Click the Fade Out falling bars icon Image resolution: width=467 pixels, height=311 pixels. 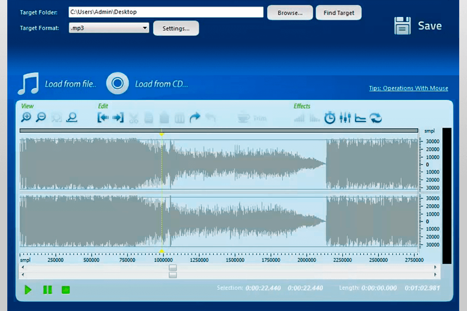(314, 119)
